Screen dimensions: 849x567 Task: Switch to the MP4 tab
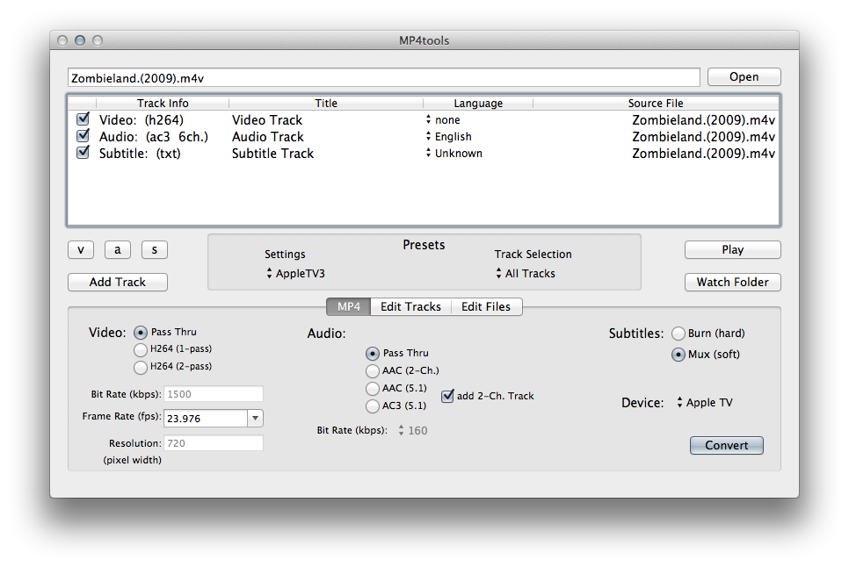click(349, 306)
